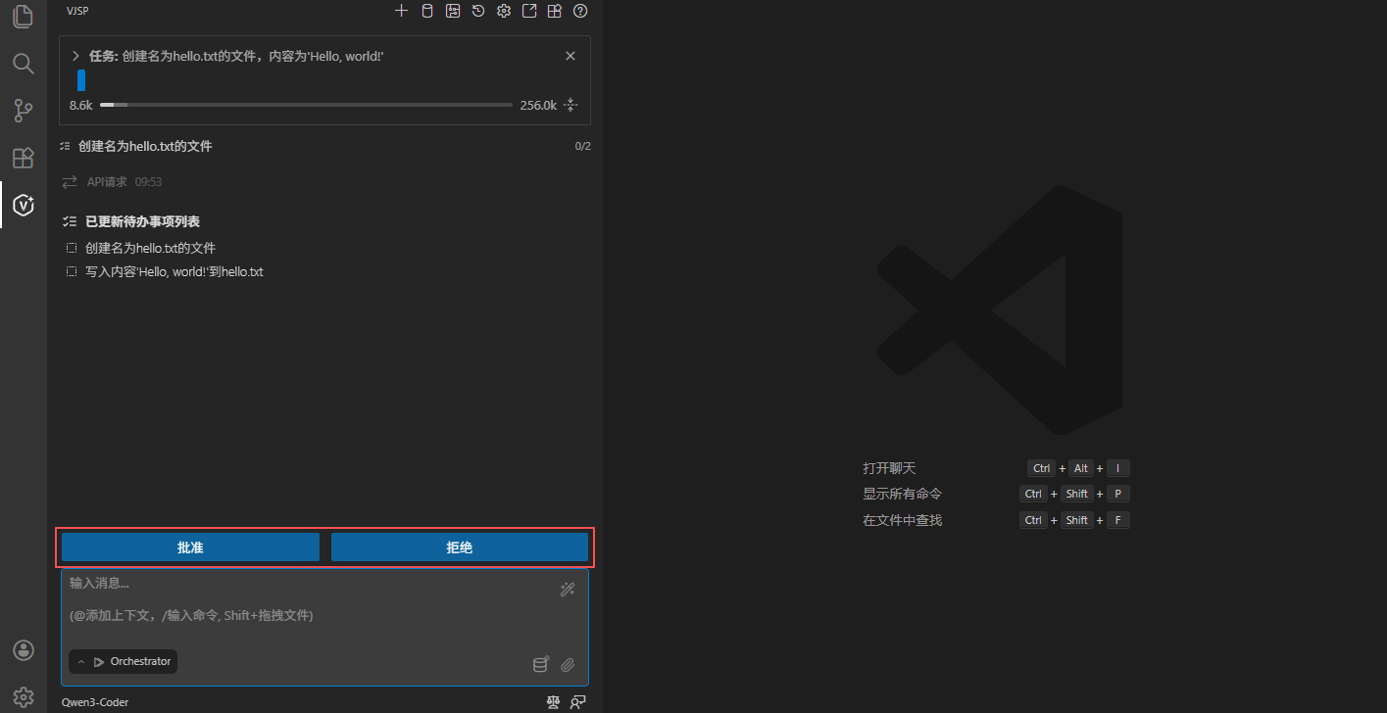Attach a file with the paperclip icon

coord(568,665)
